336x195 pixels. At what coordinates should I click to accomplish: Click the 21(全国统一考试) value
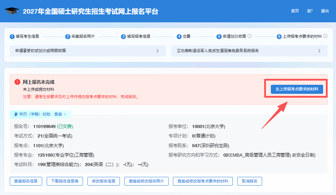[55, 136]
